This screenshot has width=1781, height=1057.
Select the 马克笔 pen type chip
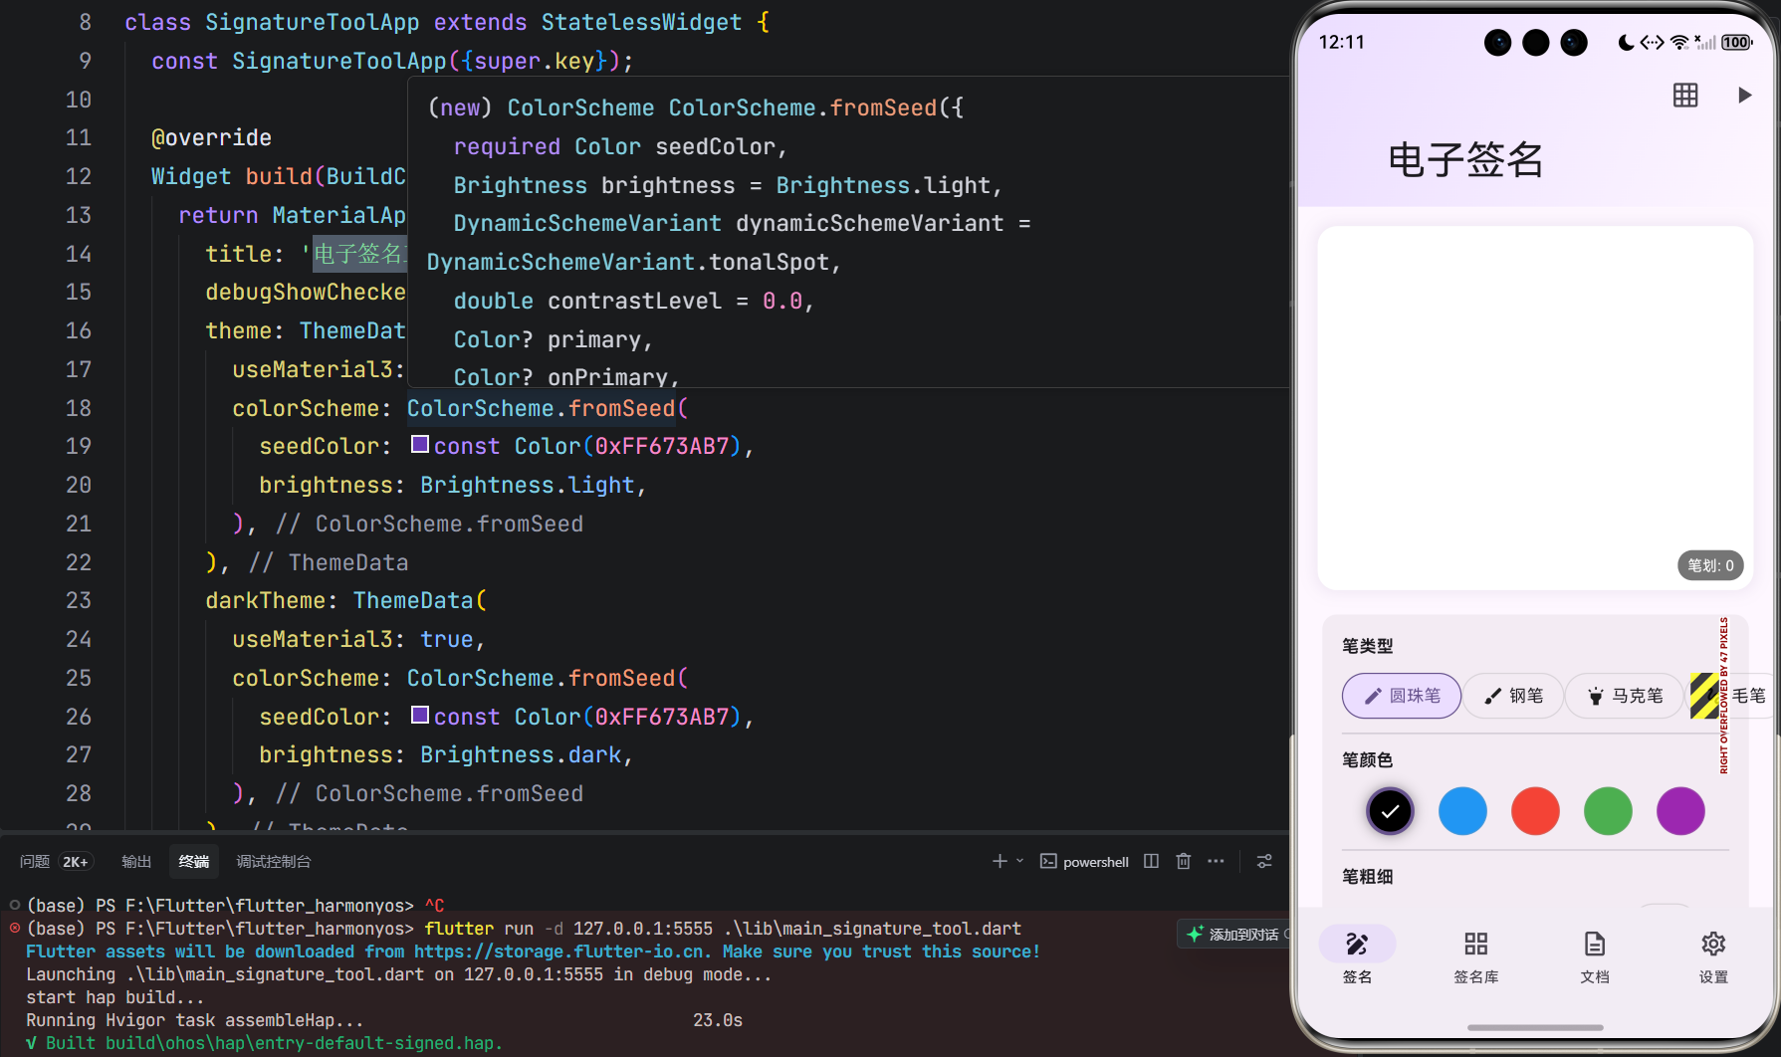[x=1625, y=696]
